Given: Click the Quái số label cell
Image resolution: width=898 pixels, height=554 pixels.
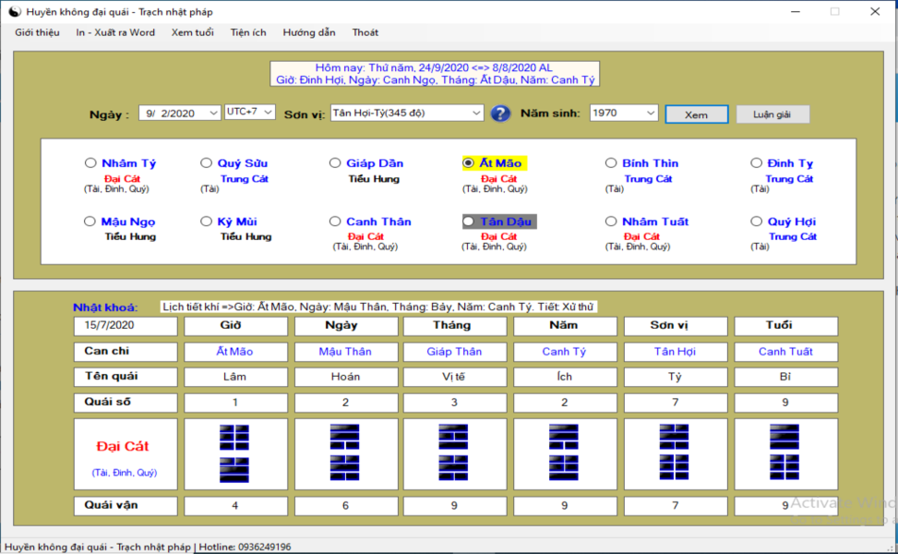Looking at the screenshot, I should (126, 403).
